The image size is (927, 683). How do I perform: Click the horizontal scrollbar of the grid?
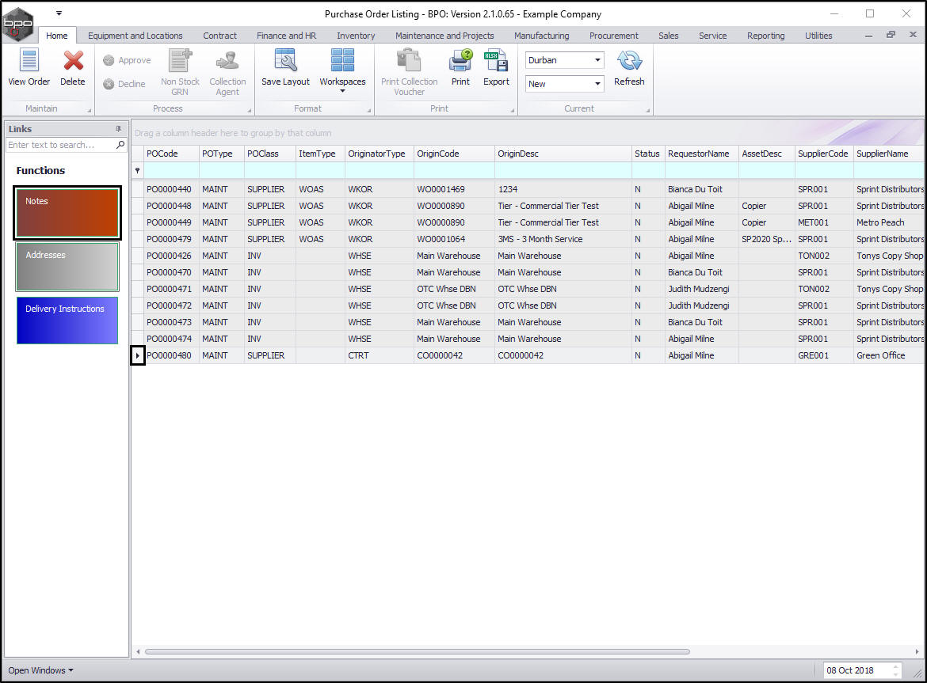(x=417, y=652)
